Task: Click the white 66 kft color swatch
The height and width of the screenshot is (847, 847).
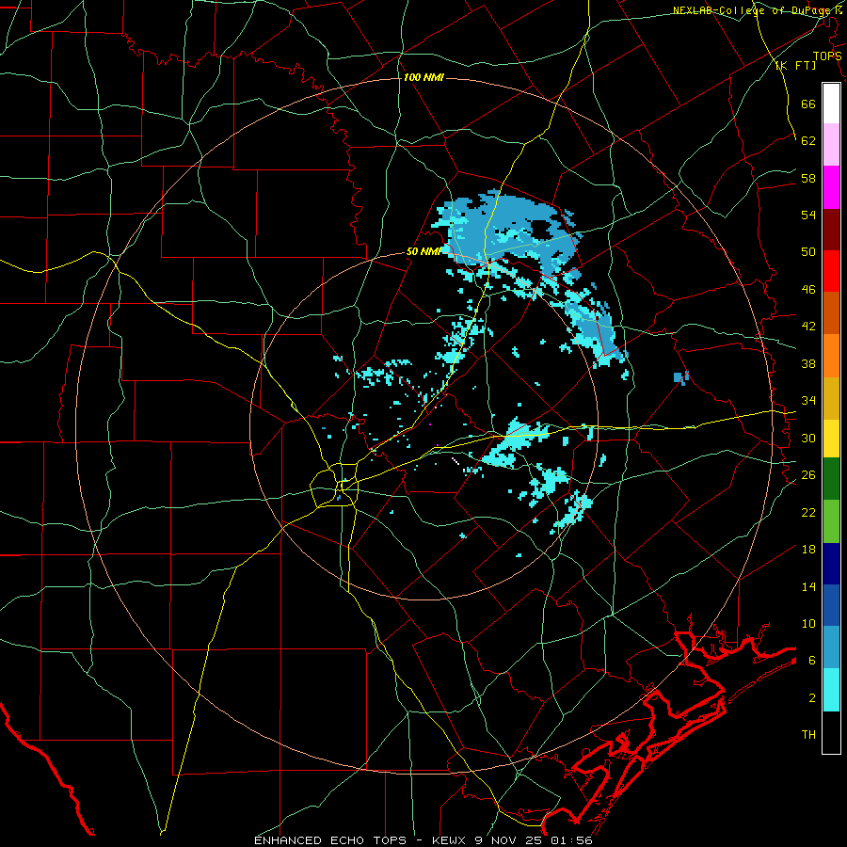Action: [x=831, y=104]
